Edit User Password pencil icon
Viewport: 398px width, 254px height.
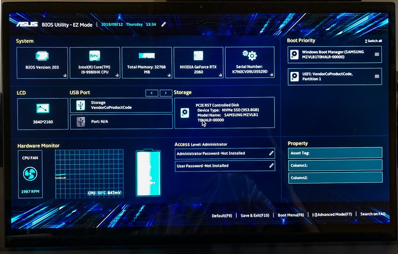pyautogui.click(x=271, y=166)
